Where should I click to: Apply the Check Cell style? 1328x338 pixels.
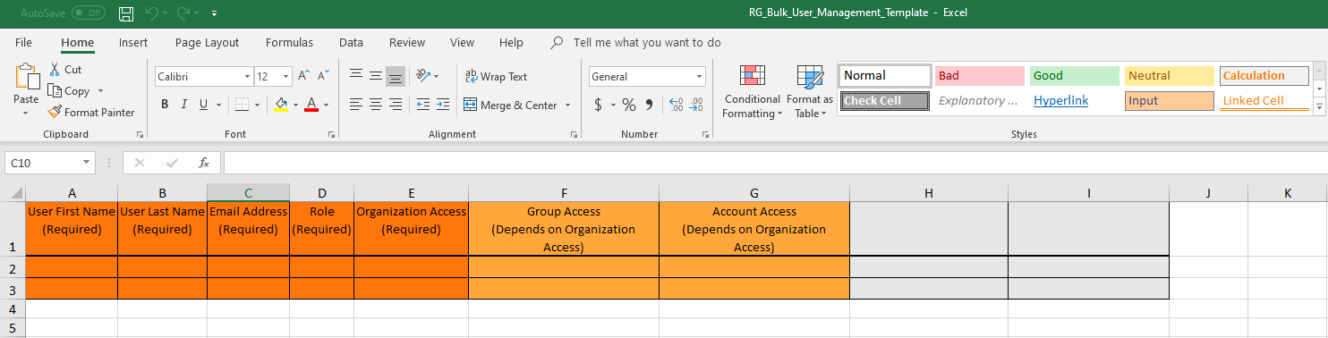(x=886, y=101)
